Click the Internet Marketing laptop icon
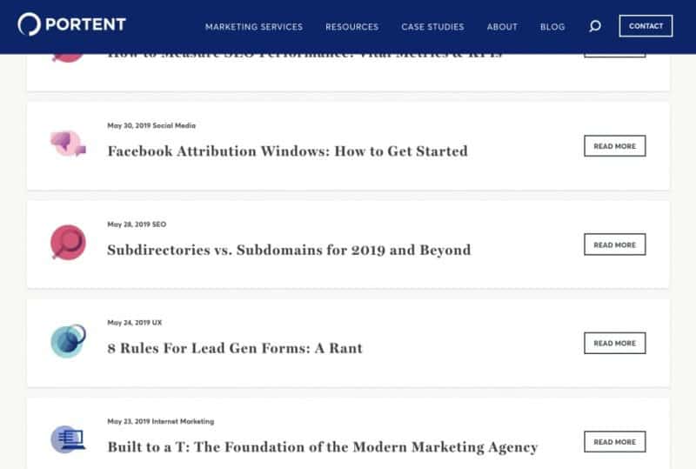The width and height of the screenshot is (696, 469). pyautogui.click(x=68, y=439)
